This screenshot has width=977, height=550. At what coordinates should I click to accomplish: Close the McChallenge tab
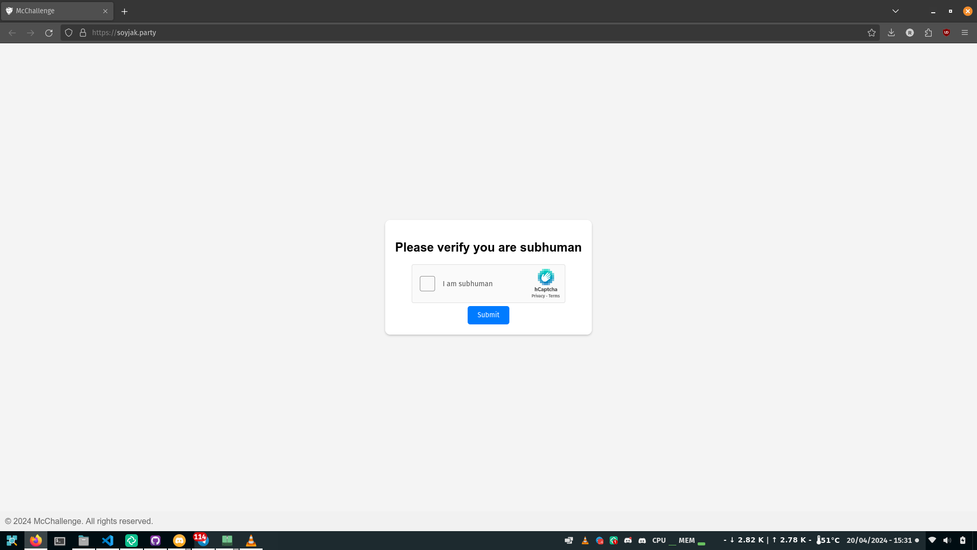(105, 11)
